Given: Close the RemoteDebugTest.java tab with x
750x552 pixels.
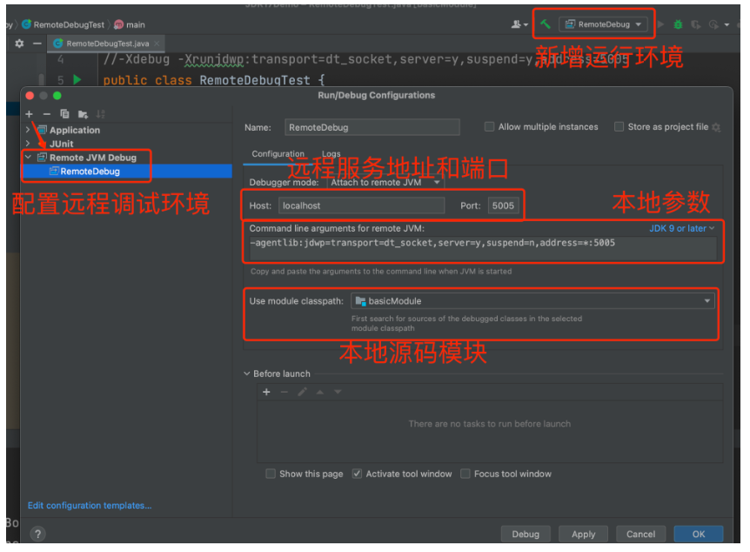Looking at the screenshot, I should (x=157, y=44).
